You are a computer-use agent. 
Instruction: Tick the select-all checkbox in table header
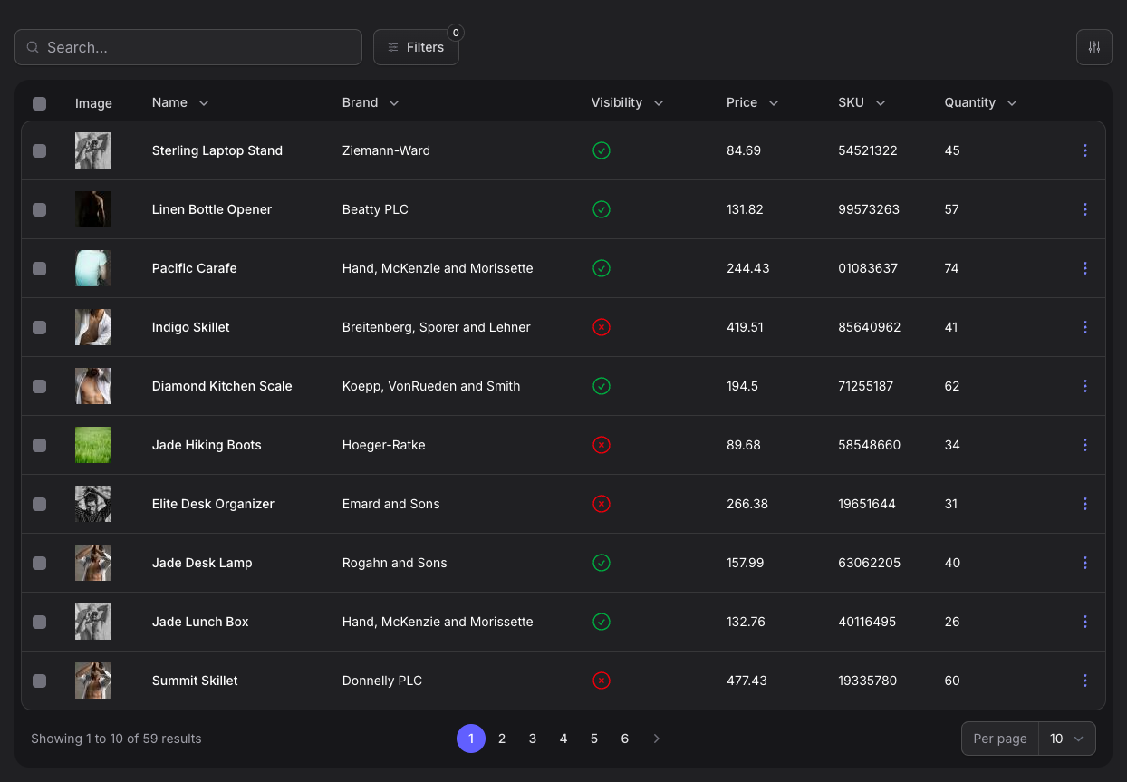pyautogui.click(x=39, y=103)
